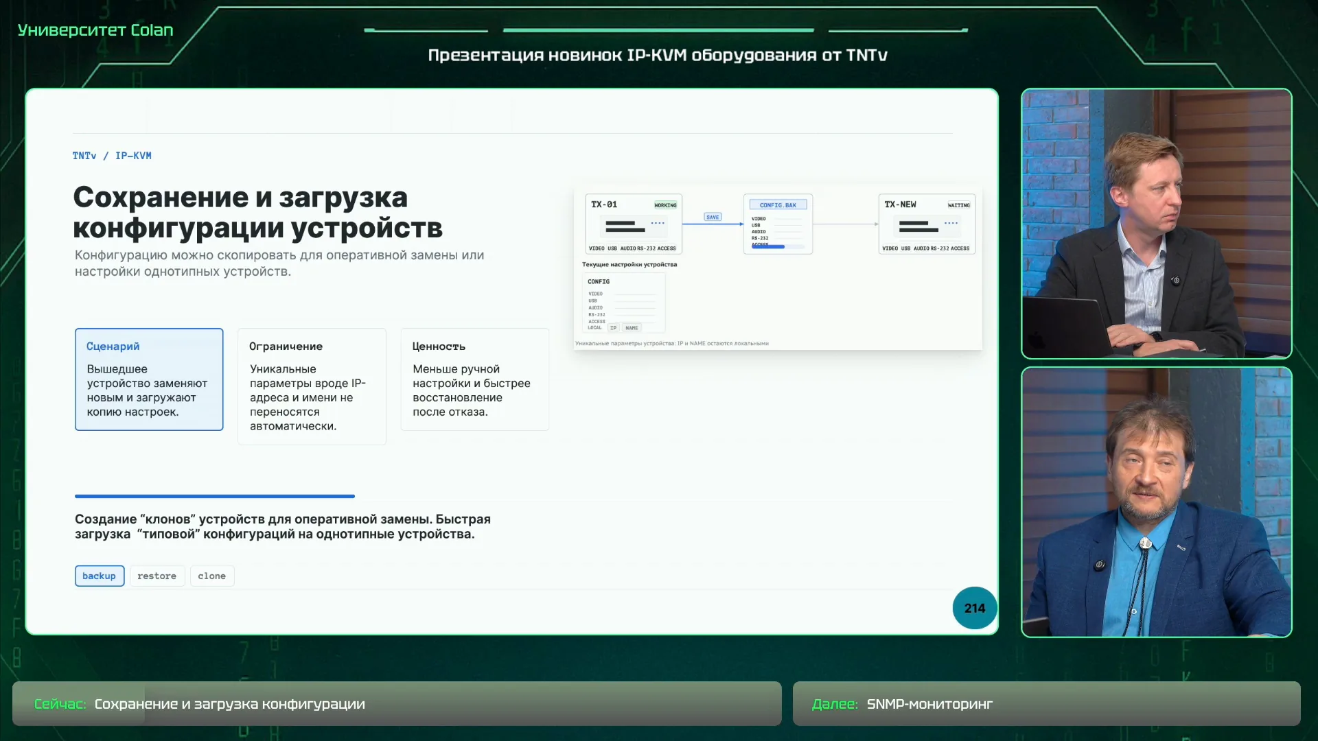
Task: Open the Сценарий card
Action: click(149, 379)
